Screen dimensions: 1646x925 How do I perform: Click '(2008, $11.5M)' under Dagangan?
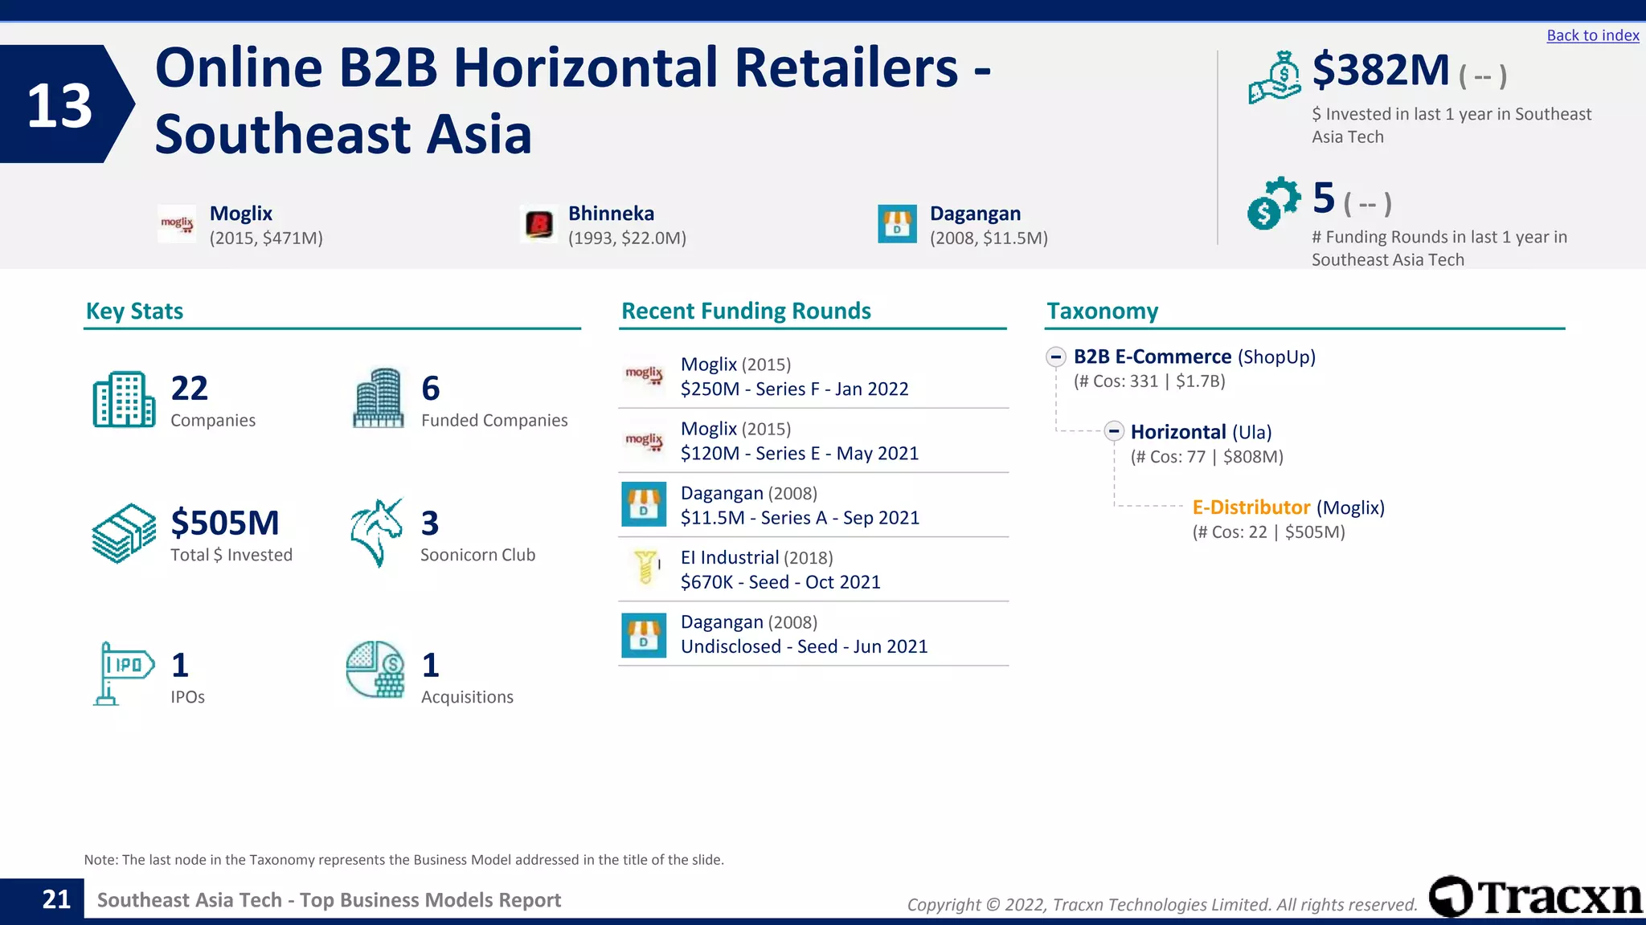point(989,238)
